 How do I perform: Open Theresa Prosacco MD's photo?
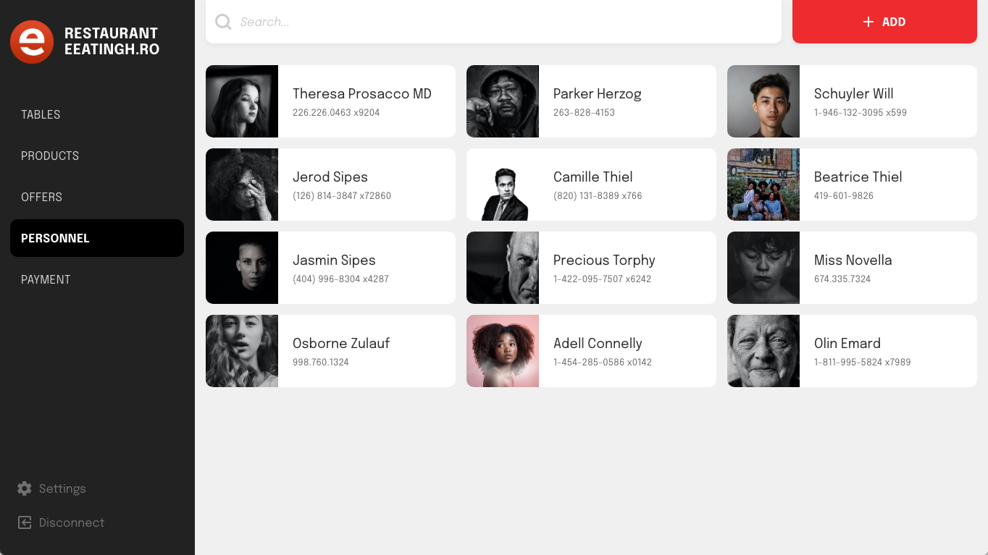(242, 101)
